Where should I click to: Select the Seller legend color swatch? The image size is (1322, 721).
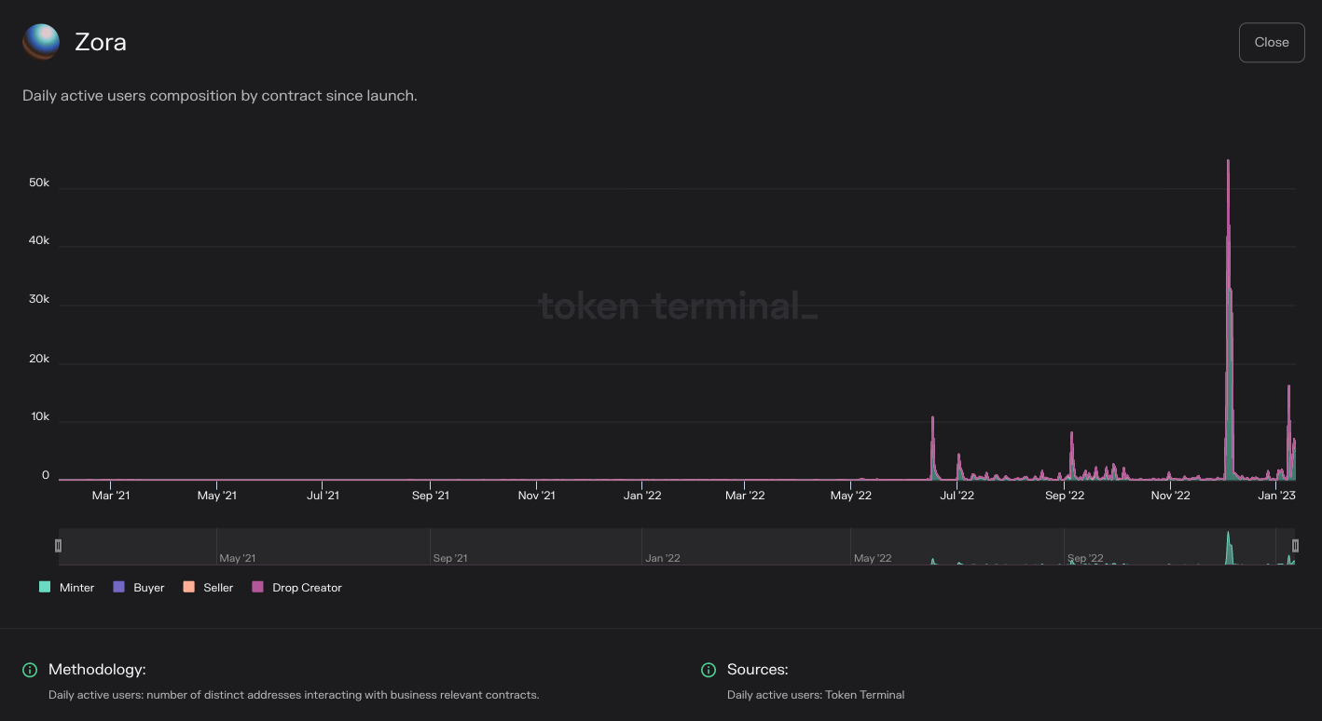(x=187, y=587)
